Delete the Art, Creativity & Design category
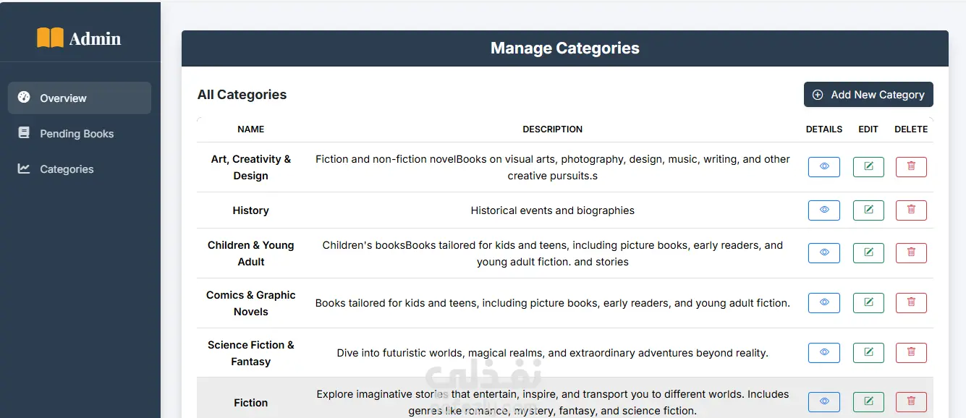 (911, 167)
